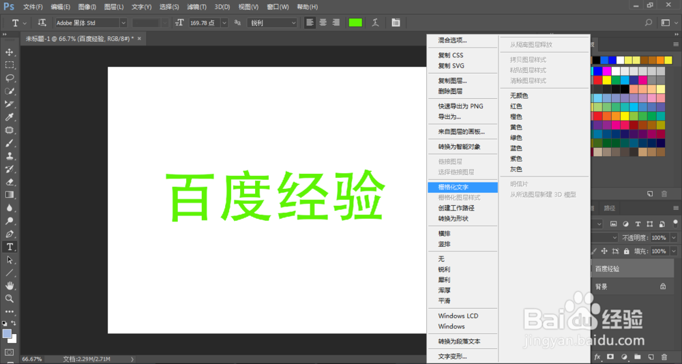Select the Spot Healing Brush tool
The height and width of the screenshot is (364, 682).
9,130
